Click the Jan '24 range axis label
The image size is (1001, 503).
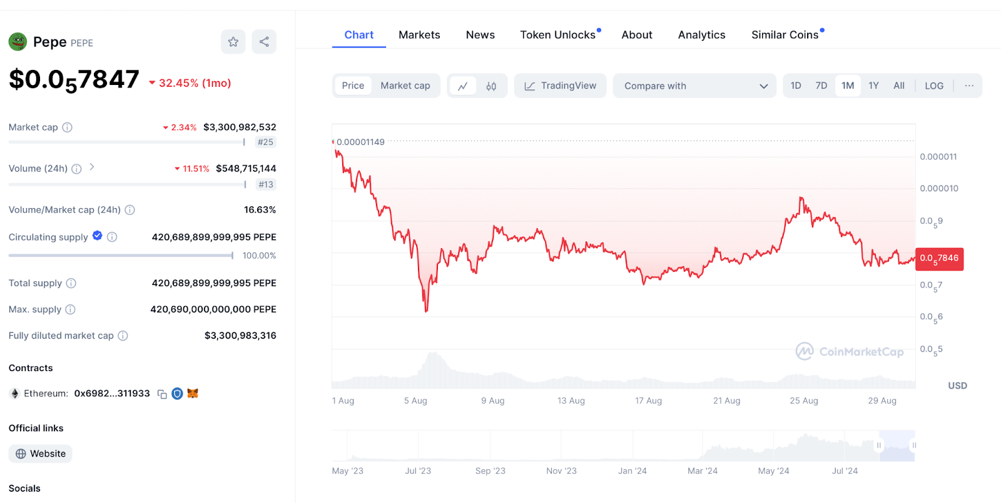pos(633,471)
